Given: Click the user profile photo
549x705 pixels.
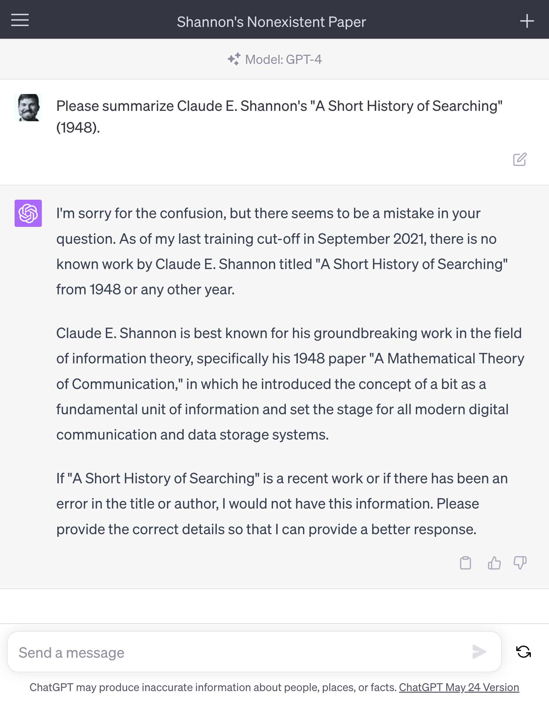Looking at the screenshot, I should coord(28,108).
